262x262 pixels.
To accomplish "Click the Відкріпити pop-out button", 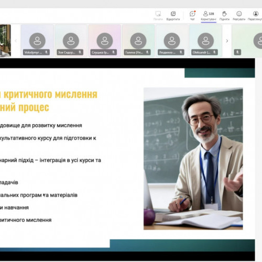I will pyautogui.click(x=173, y=15).
